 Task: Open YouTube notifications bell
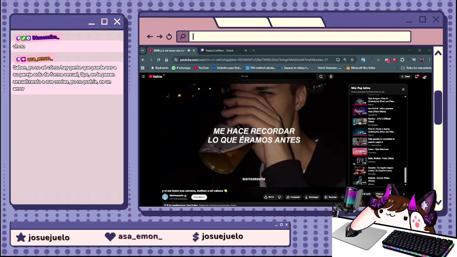tap(417, 76)
